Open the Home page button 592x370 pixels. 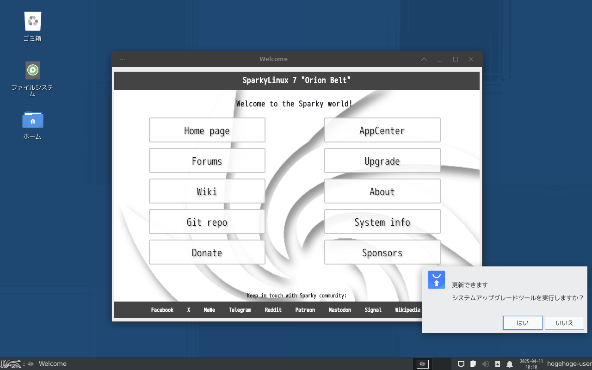[x=207, y=130]
